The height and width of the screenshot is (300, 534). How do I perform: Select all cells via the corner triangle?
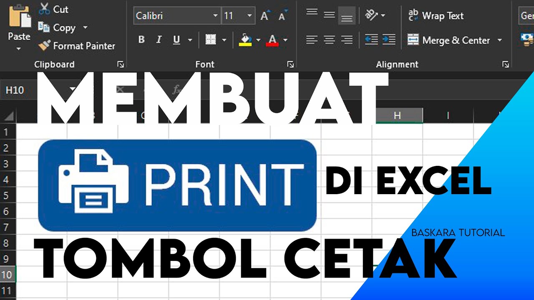coord(8,116)
